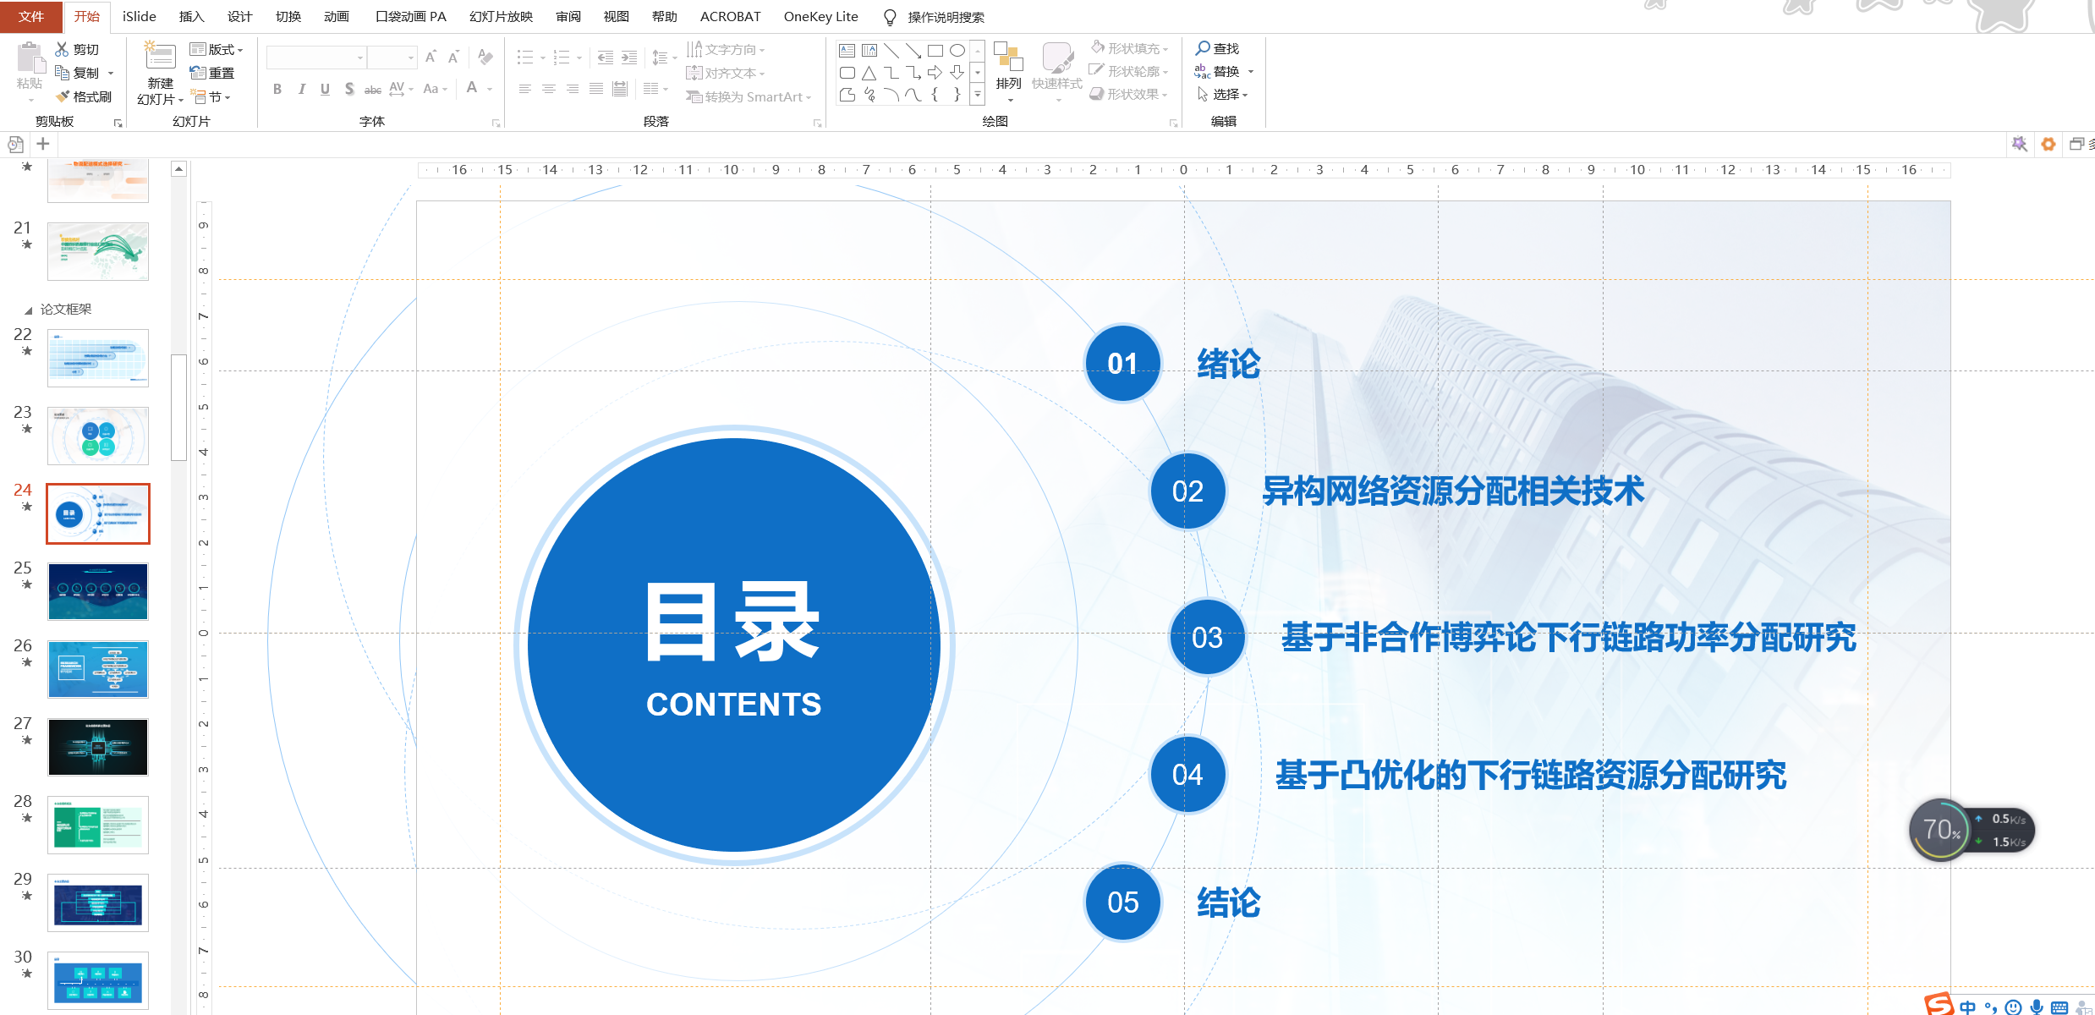Choose the left brace shape
Screen dimensions: 2095x1015
tap(935, 95)
